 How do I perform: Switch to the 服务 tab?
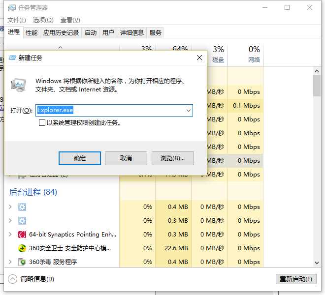coord(155,33)
